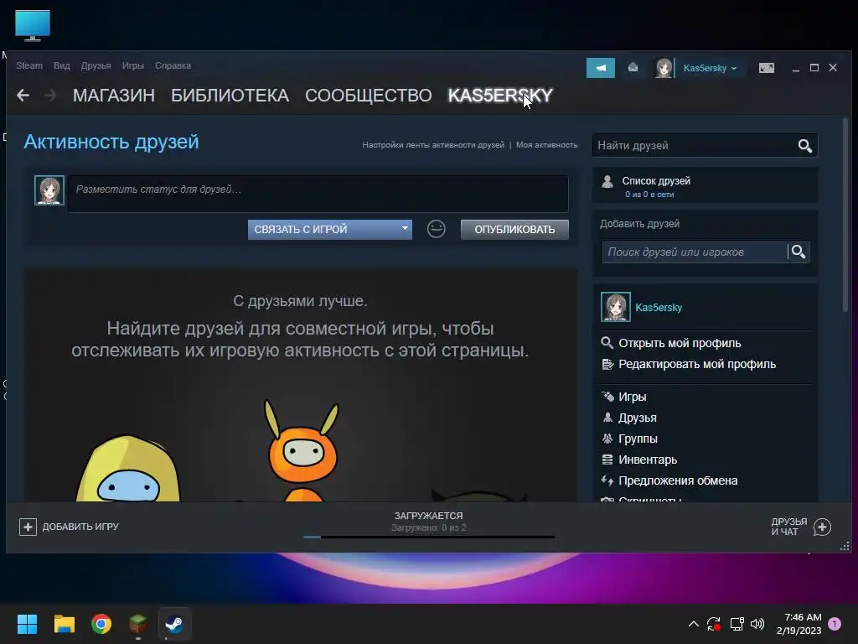
Task: Show hidden tray icons chevron
Action: 693,624
